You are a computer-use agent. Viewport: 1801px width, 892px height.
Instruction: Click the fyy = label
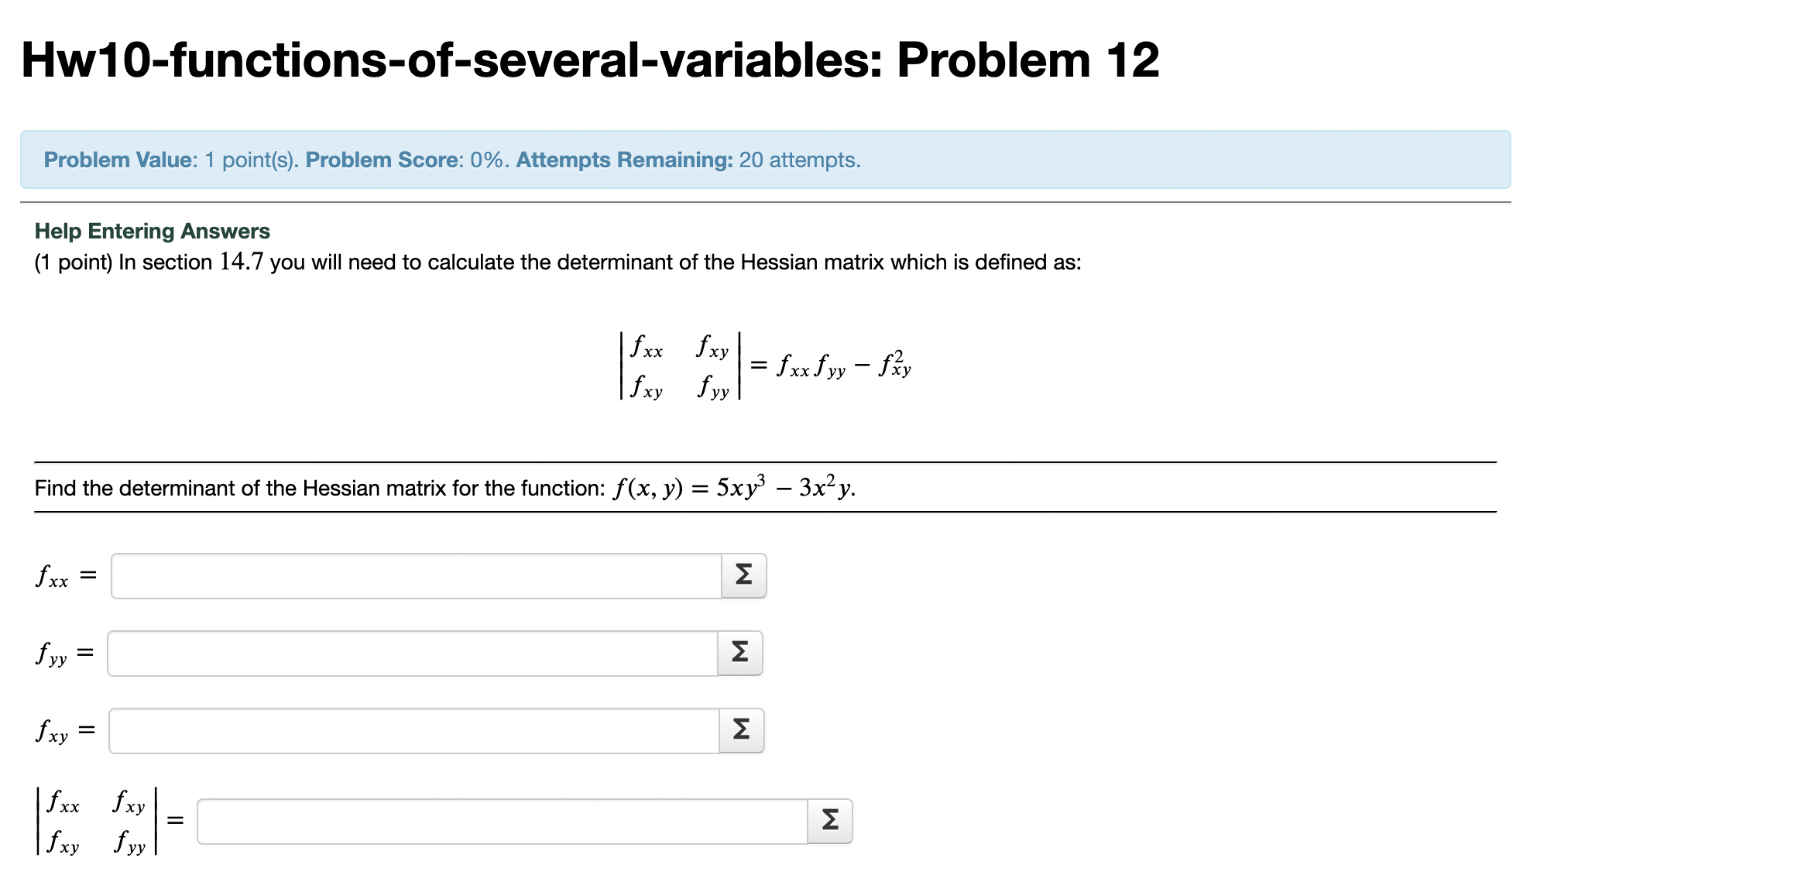[65, 652]
